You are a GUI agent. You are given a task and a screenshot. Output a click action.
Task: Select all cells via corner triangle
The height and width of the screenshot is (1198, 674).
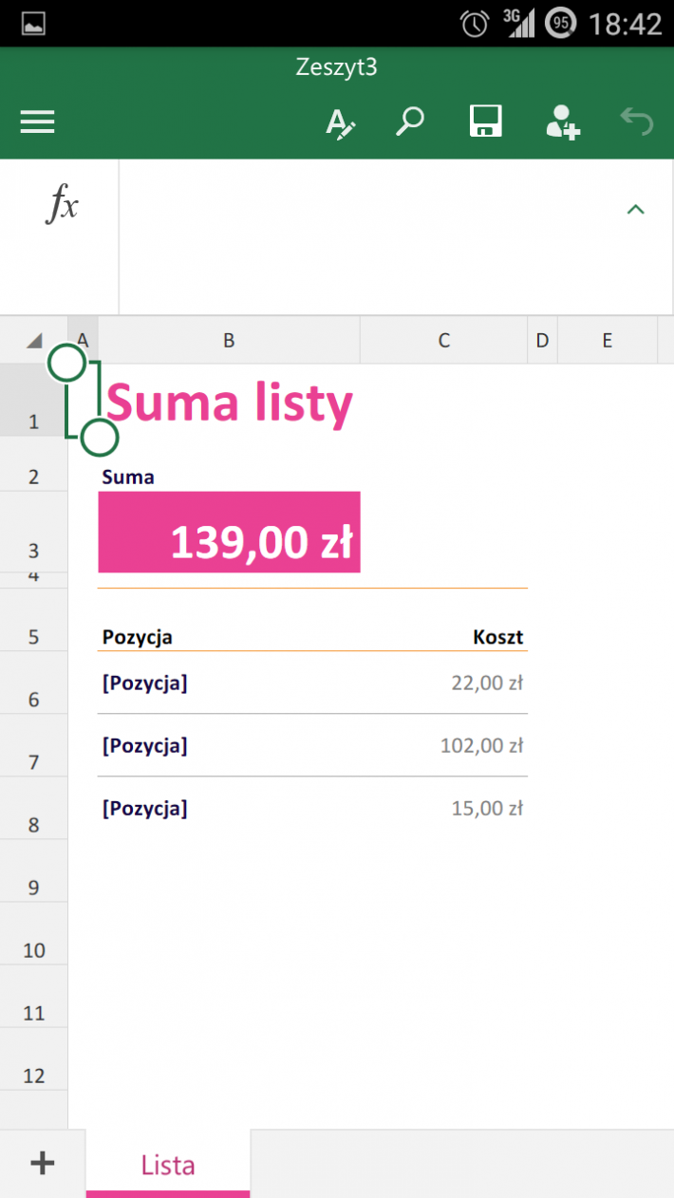[34, 340]
